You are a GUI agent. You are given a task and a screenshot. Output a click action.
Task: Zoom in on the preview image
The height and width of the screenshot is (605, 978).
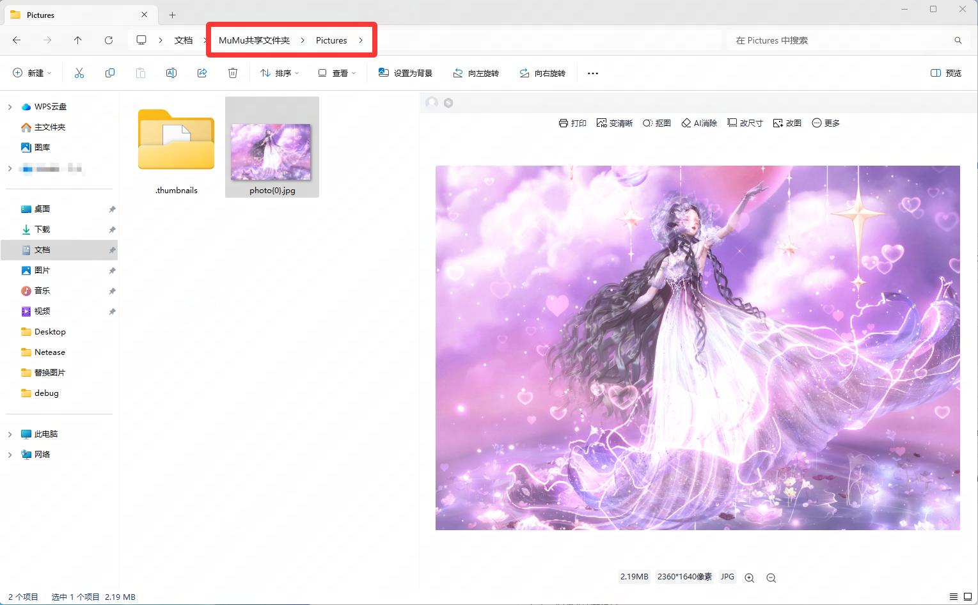pyautogui.click(x=750, y=577)
